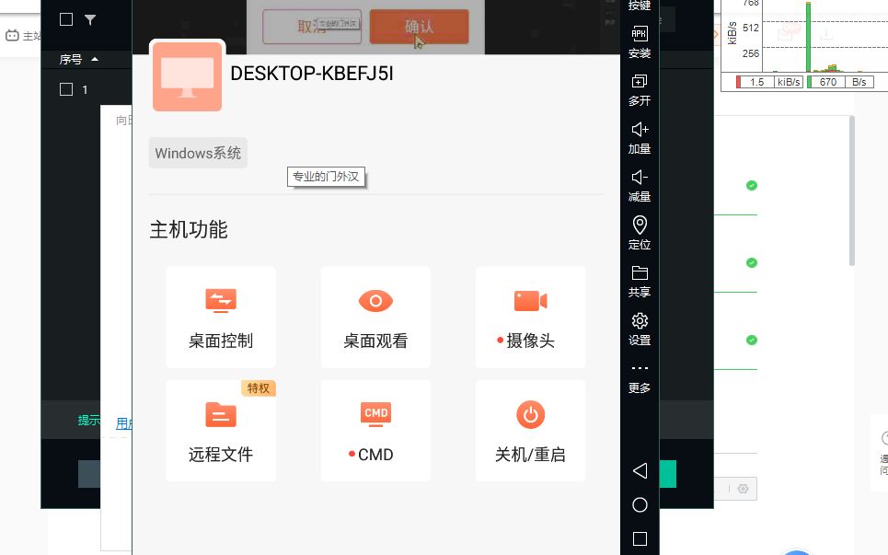This screenshot has height=555, width=888.
Task: Select 按键 at the top of the sidebar
Action: click(639, 6)
